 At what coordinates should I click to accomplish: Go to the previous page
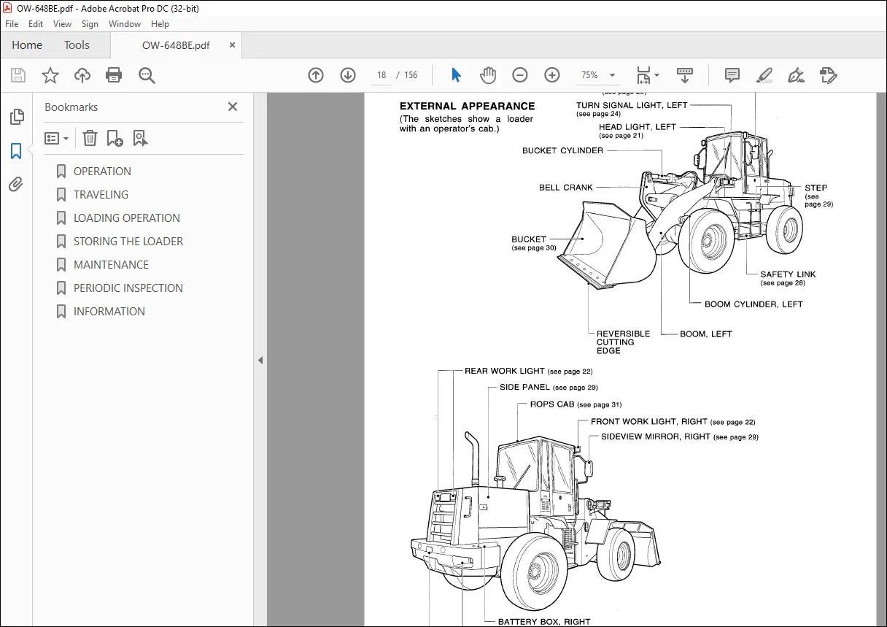[316, 75]
